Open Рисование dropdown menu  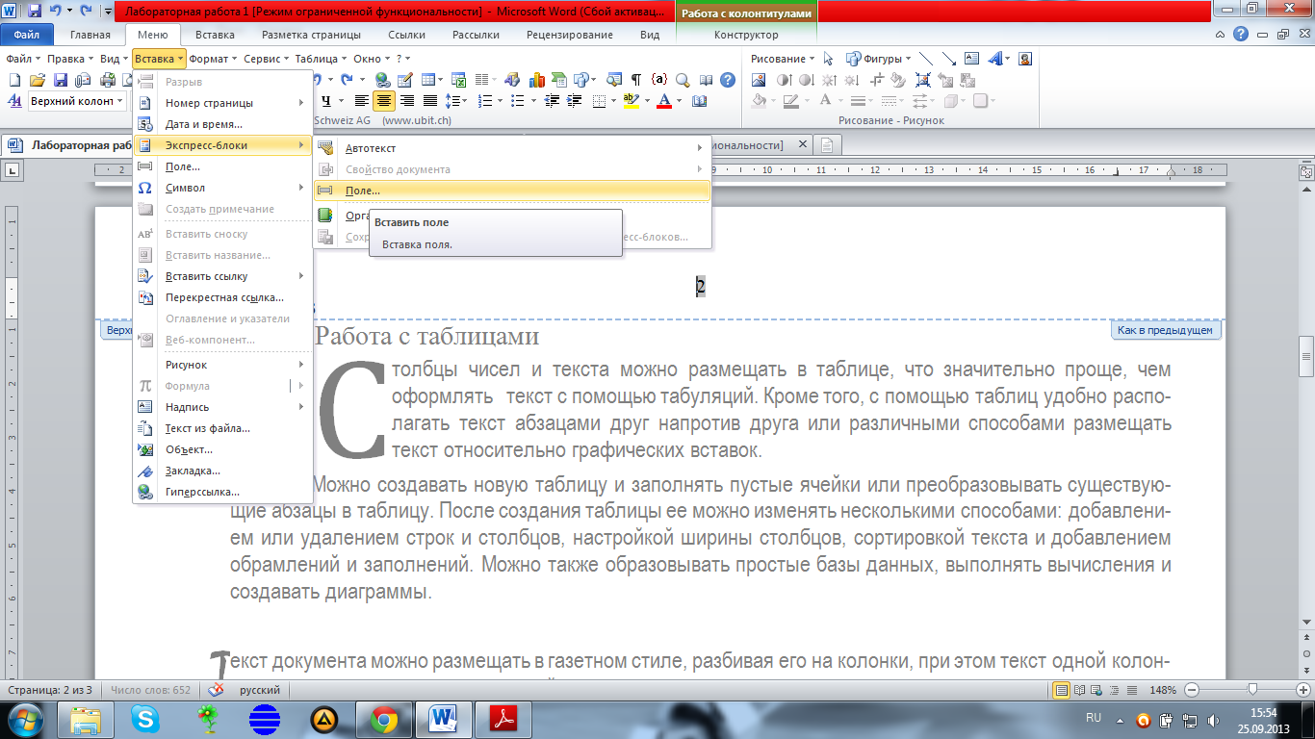(x=783, y=59)
